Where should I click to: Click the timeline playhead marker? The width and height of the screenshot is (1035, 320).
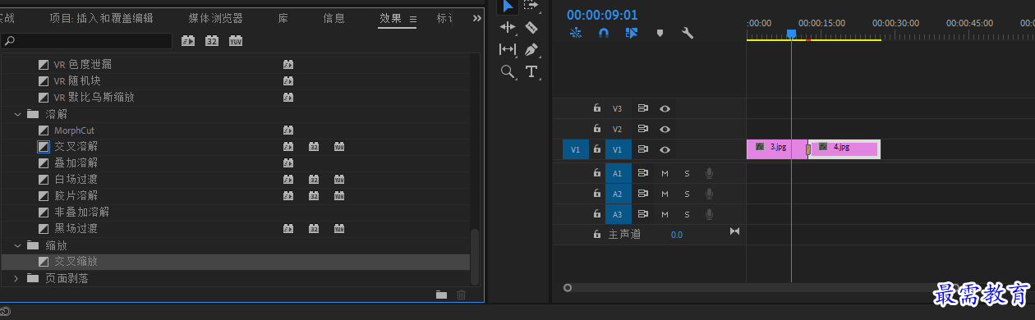pos(791,34)
